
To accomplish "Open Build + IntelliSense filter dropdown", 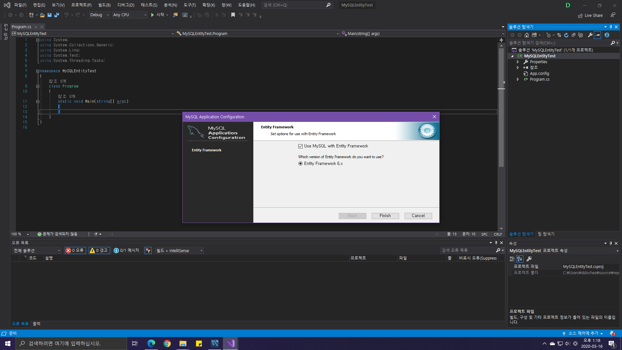I will tap(179, 251).
